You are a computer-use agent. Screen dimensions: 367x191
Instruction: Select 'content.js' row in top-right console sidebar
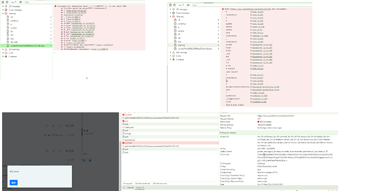pos(194,24)
